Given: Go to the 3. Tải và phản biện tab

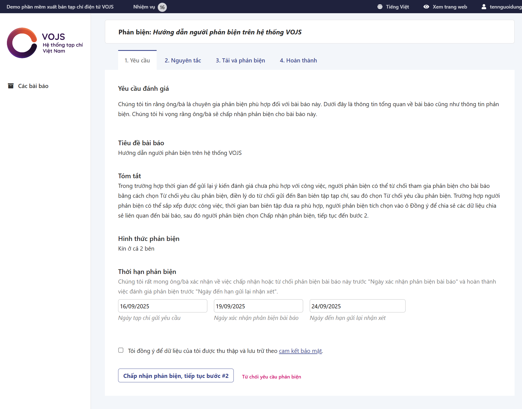Looking at the screenshot, I should pos(240,61).
